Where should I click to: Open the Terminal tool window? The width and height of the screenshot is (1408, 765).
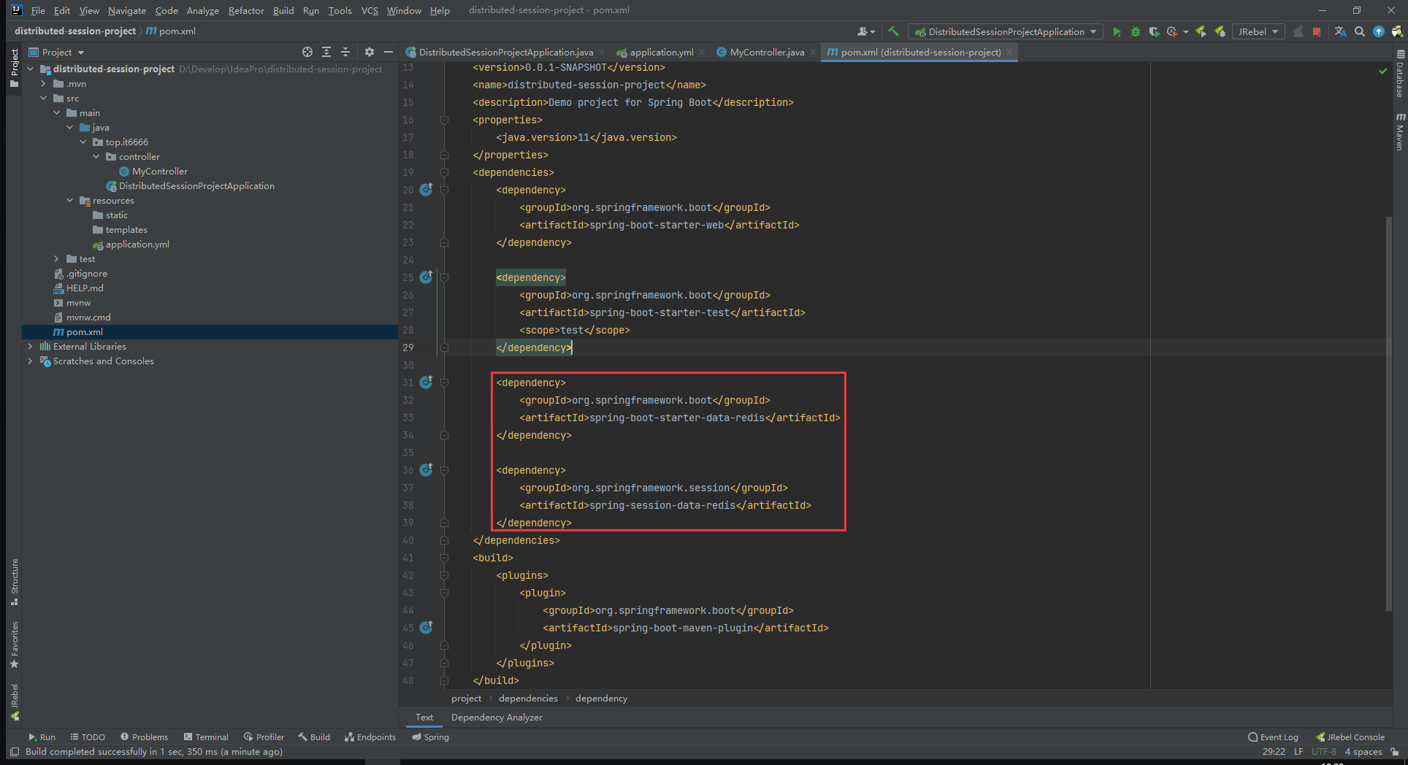[x=206, y=737]
